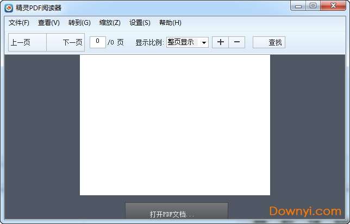This screenshot has height=224, width=350.
Task: Open the 缩放(Z) menu
Action: click(110, 23)
